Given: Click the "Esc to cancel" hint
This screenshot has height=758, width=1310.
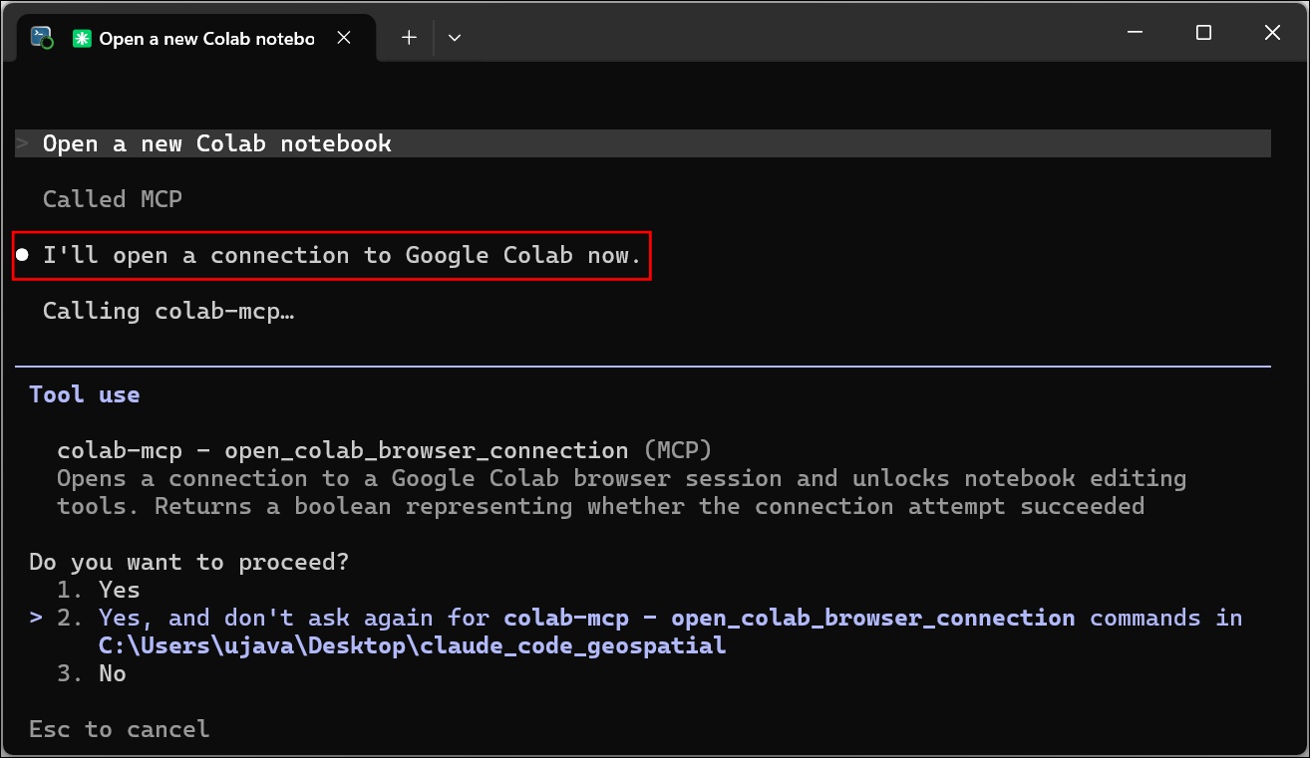Looking at the screenshot, I should [120, 729].
